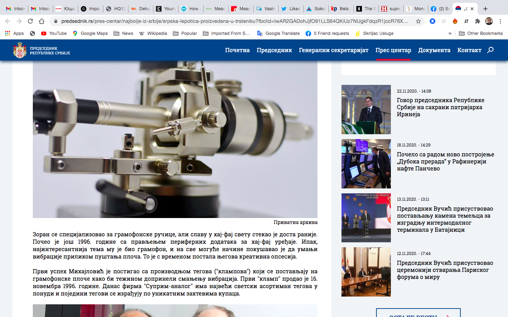Open the YouTube bookmark
Image resolution: width=508 pixels, height=317 pixels.
tap(54, 33)
